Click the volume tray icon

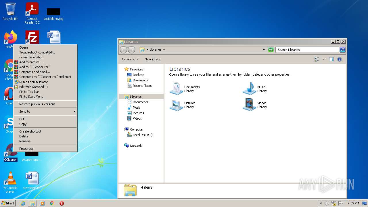[327, 203]
